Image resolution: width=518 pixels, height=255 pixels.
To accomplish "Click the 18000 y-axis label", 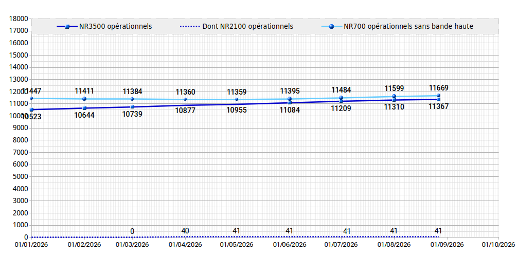I will click(19, 19).
